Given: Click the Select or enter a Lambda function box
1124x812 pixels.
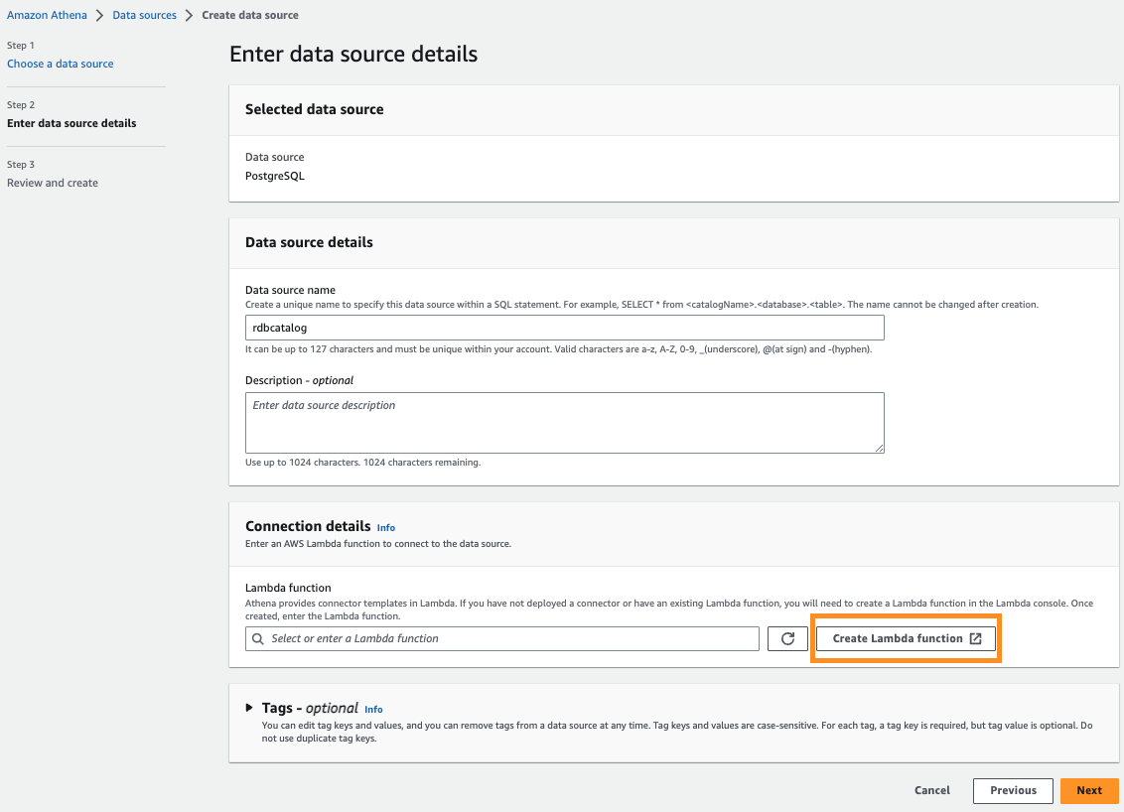Looking at the screenshot, I should 501,638.
